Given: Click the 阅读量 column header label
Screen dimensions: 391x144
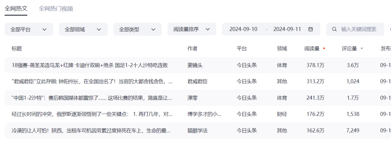Looking at the screenshot, I should point(312,49).
